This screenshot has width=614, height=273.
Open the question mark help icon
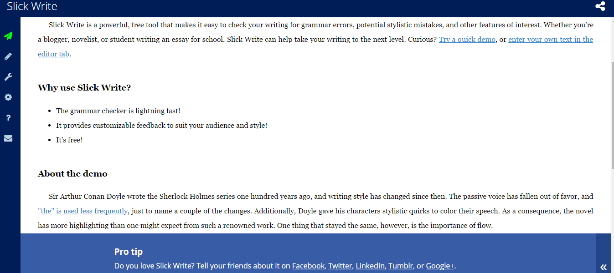pos(8,118)
